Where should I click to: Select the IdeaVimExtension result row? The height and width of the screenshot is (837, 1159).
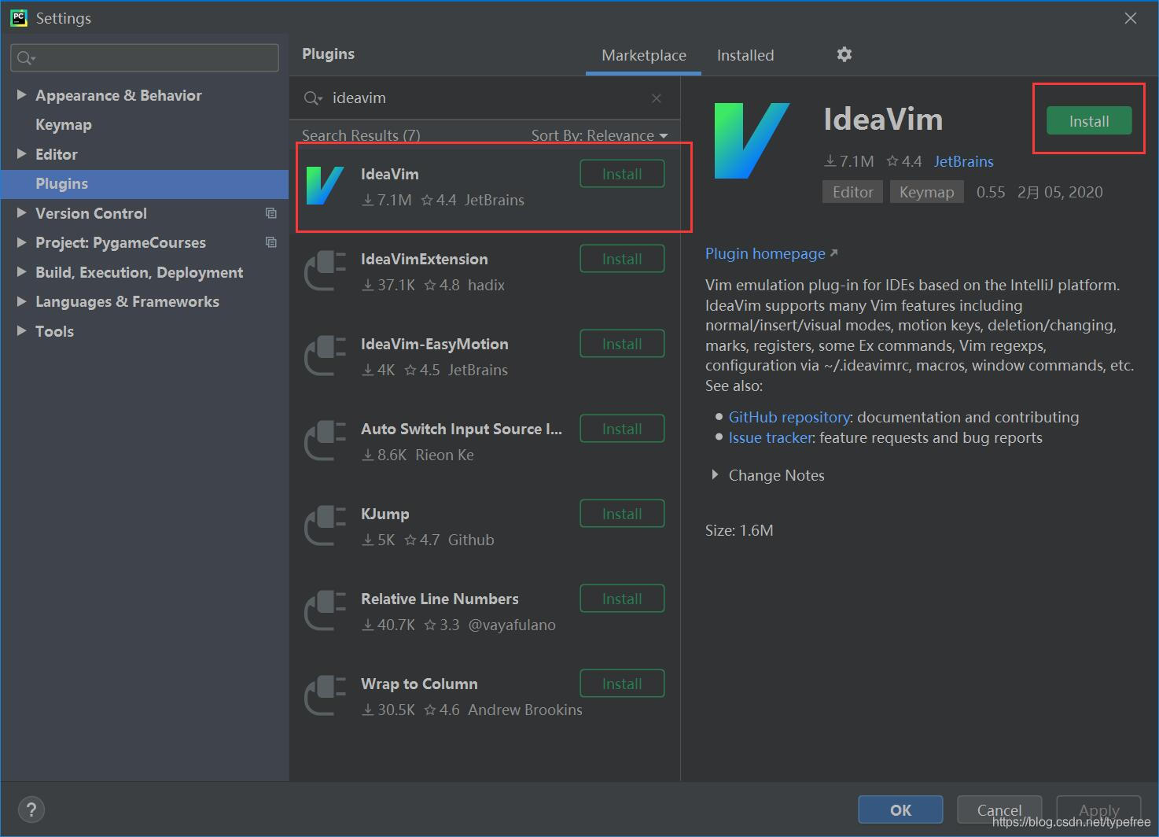(x=485, y=271)
